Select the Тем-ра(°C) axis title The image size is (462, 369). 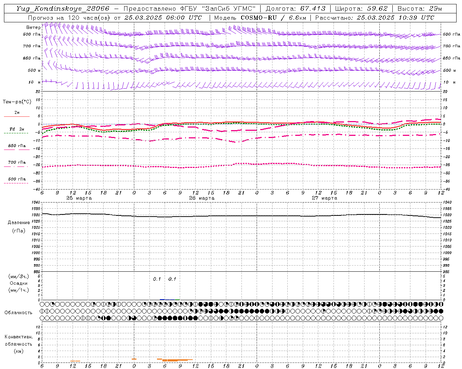tap(17, 102)
